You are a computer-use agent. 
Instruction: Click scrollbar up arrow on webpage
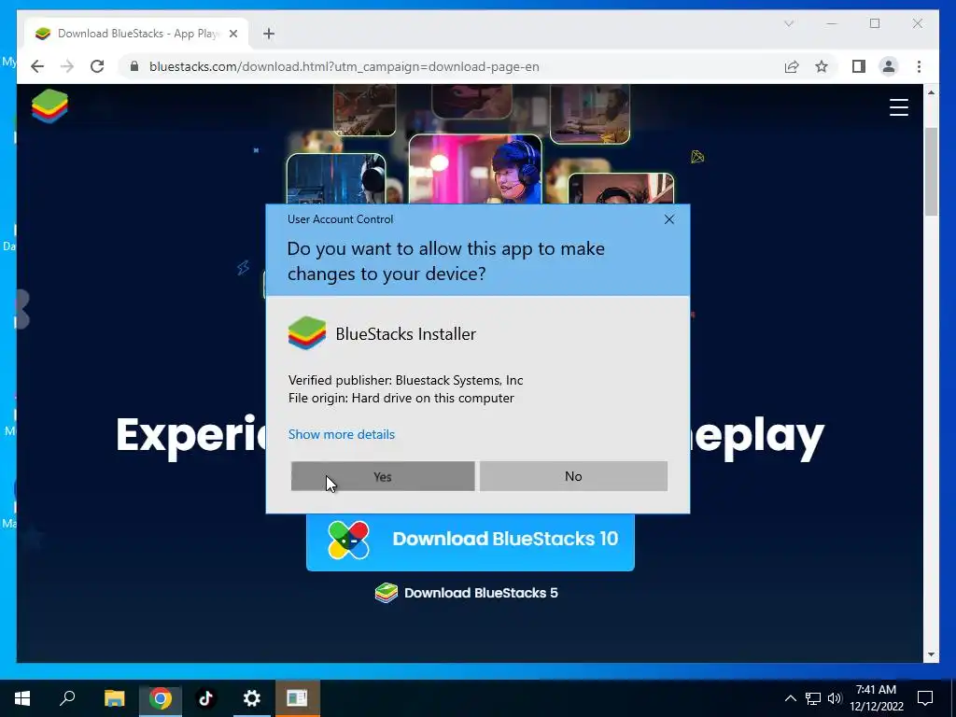931,92
